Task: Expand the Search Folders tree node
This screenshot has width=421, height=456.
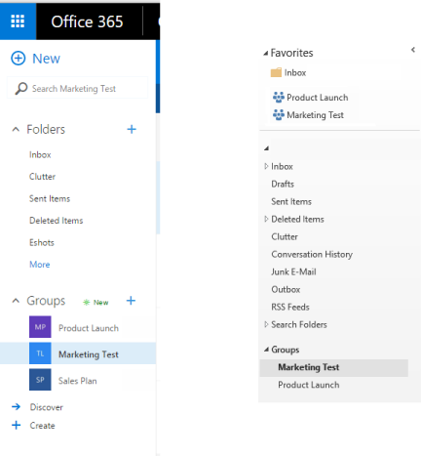Action: click(x=266, y=324)
